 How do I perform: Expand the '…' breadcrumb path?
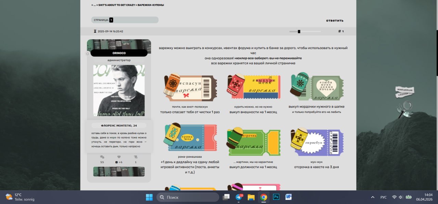point(94,5)
